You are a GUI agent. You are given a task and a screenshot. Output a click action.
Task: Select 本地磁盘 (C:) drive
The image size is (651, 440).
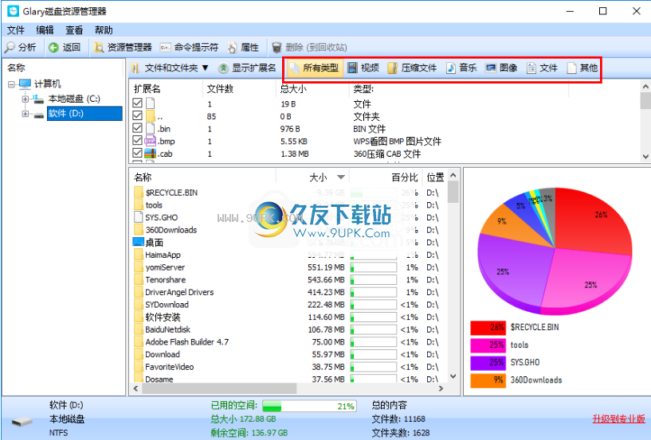[74, 99]
